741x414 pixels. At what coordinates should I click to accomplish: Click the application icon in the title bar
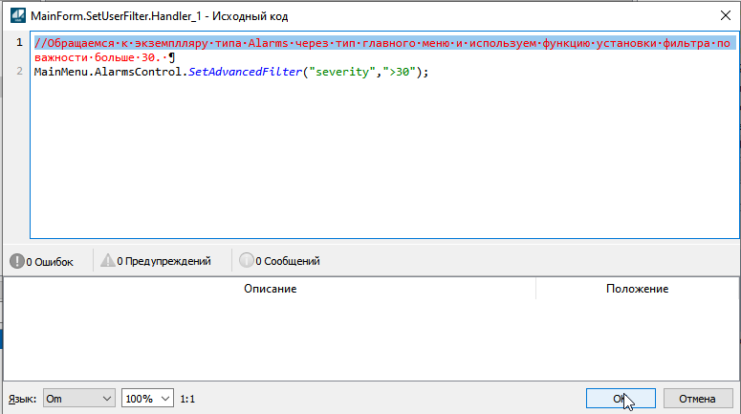16,15
